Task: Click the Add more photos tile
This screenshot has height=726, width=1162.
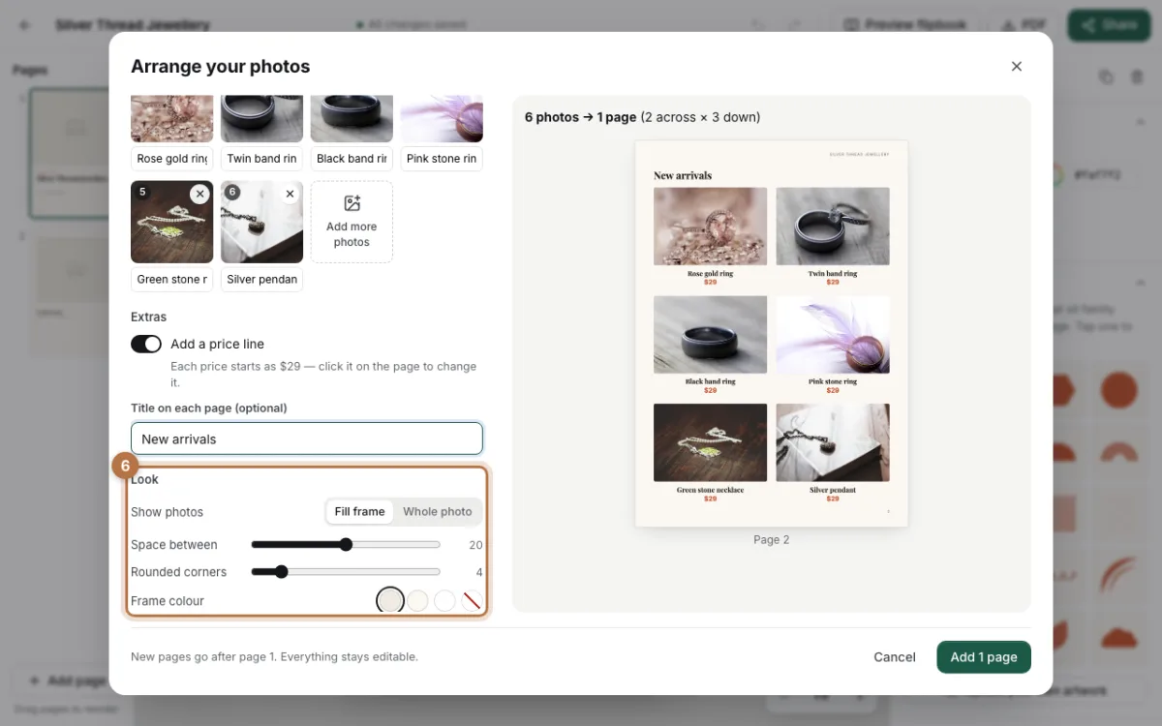Action: [x=352, y=222]
